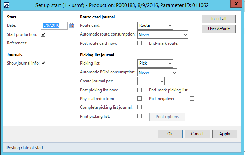This screenshot has height=155, width=245.
Task: Confirm with the OK button
Action: 170,134
